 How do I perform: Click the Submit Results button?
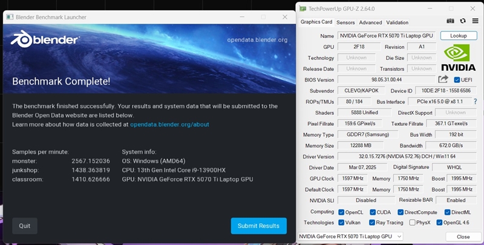pos(259,226)
